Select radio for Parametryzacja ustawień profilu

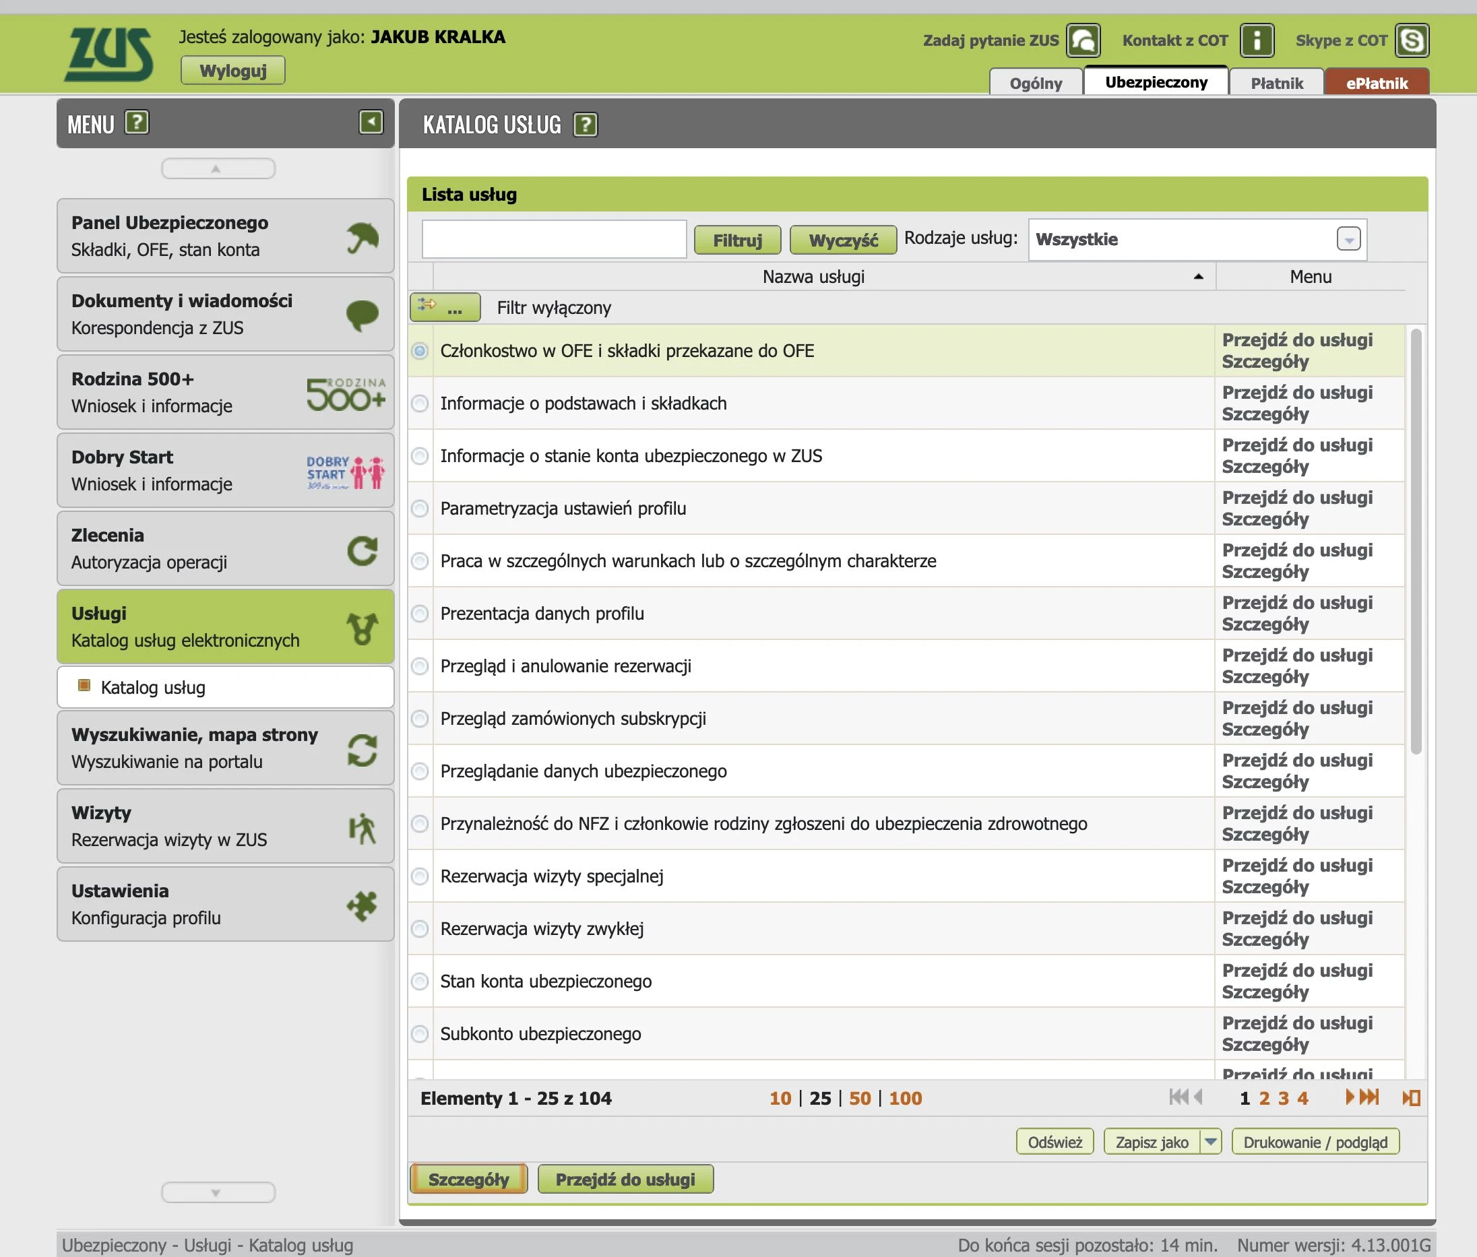tap(420, 508)
